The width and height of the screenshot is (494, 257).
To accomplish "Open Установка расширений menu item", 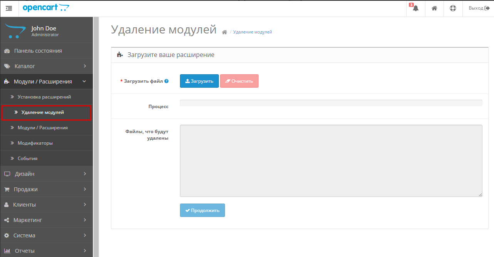I will (44, 97).
